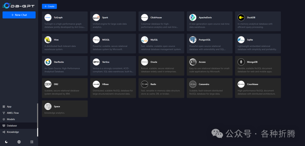Click the ClickHouse logo icon
The image size is (305, 146).
(x=145, y=18)
